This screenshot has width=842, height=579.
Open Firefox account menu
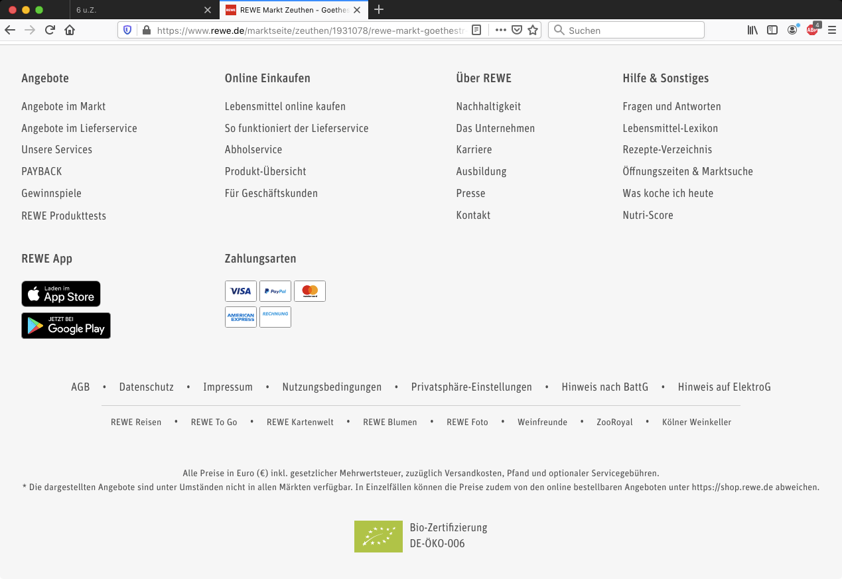[792, 30]
